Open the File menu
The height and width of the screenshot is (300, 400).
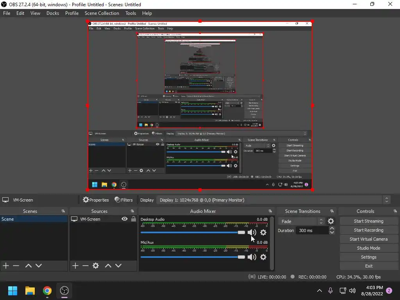7,13
